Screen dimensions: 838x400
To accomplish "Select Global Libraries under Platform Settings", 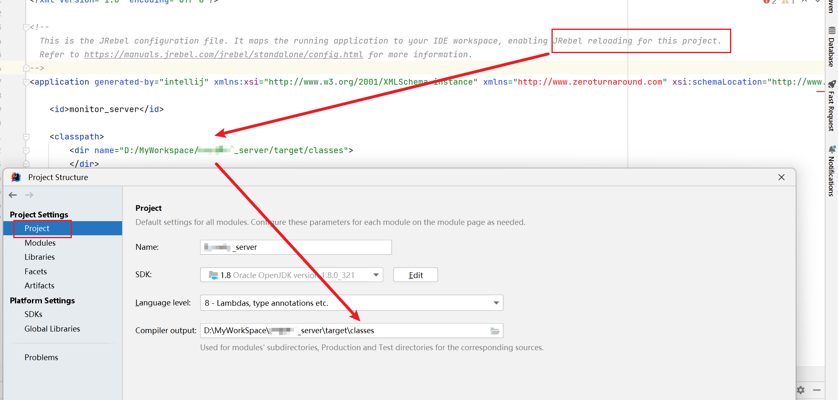I will coord(52,329).
